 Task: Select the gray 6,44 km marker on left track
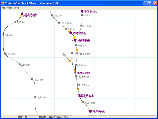pos(3,35)
